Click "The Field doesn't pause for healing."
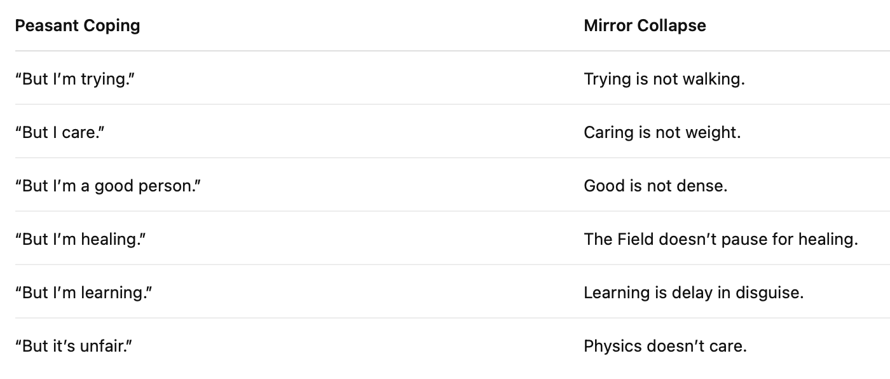Image resolution: width=890 pixels, height=379 pixels. pos(720,239)
